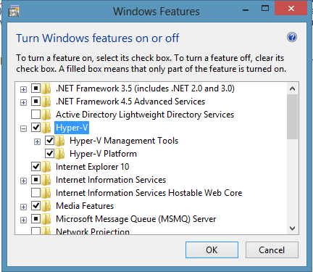Expand the Media Features node

click(x=23, y=207)
